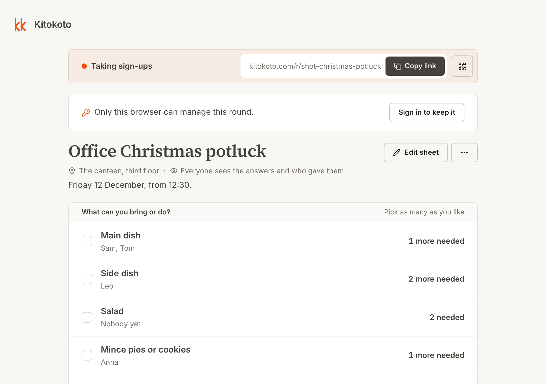Click the Salad label
This screenshot has width=546, height=384.
(x=112, y=311)
